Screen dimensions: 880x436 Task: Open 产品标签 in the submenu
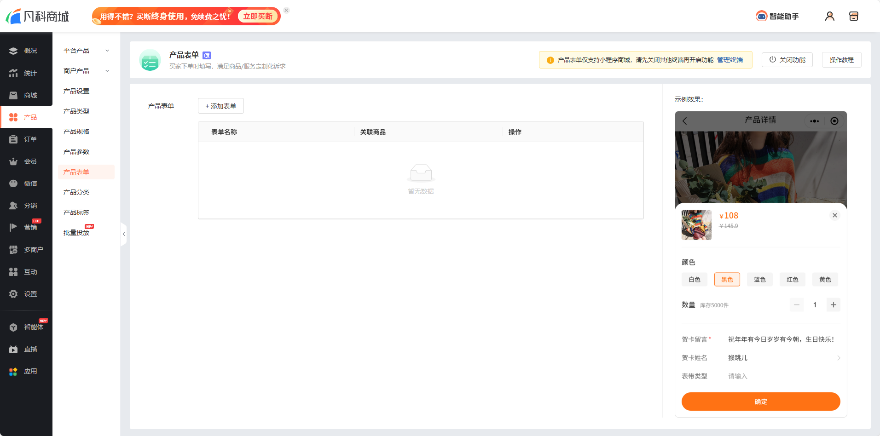[76, 212]
